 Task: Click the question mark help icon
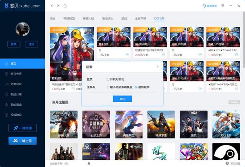click(x=227, y=163)
